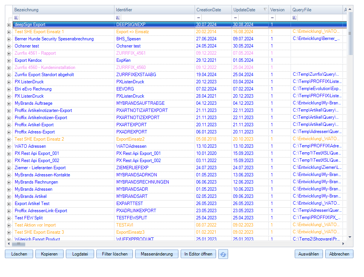Click the QueryFile filter operator icon
Image resolution: width=364 pixels, height=277 pixels.
point(294,18)
